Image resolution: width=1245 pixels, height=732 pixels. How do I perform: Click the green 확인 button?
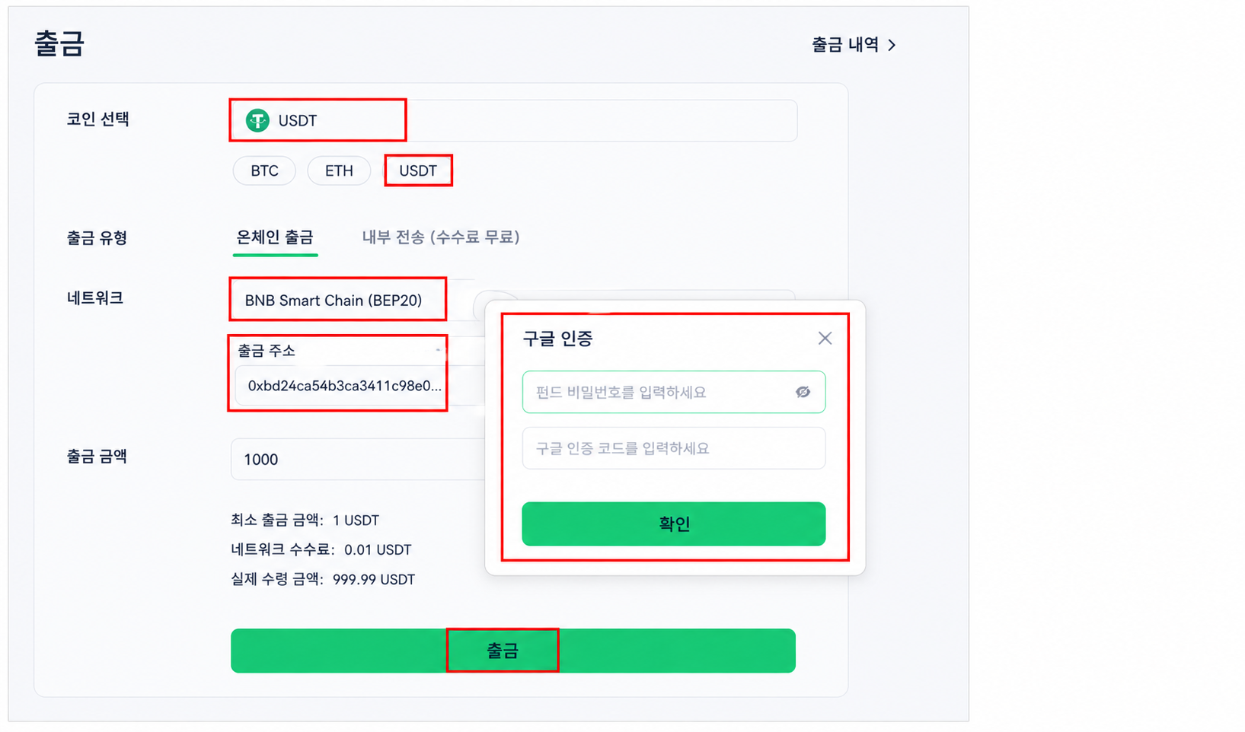click(674, 524)
